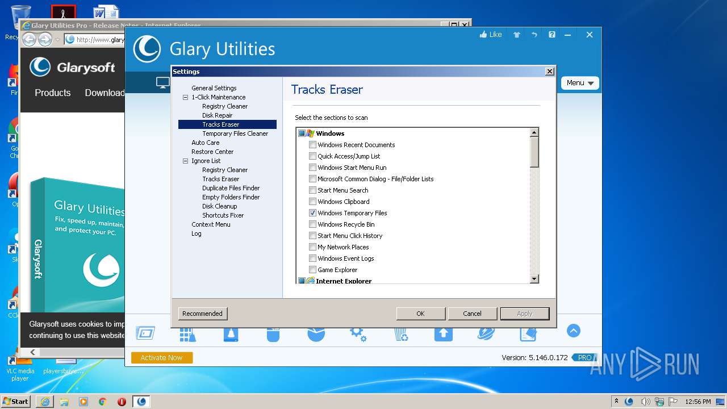Click the Windows Start button
This screenshot has width=727, height=409.
(15, 402)
